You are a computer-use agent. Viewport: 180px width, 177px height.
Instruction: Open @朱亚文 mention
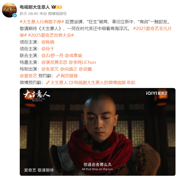click(50, 69)
